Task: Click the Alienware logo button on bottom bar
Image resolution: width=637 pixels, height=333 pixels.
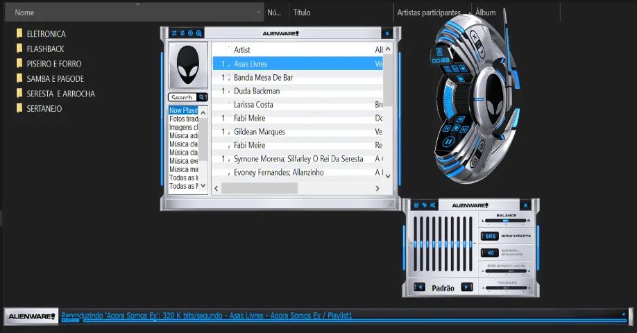Action: click(x=32, y=316)
